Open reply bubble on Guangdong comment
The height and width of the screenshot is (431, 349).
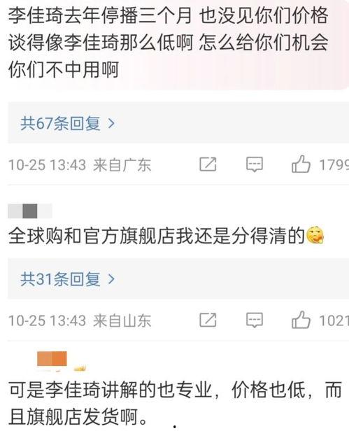255,164
